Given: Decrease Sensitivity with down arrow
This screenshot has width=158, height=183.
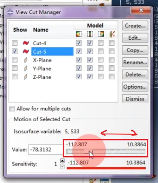Looking at the screenshot, I should pyautogui.click(x=62, y=166).
